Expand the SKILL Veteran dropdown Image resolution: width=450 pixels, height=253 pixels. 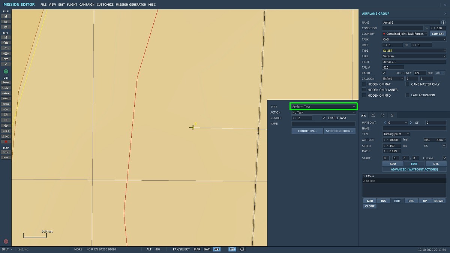tap(414, 56)
